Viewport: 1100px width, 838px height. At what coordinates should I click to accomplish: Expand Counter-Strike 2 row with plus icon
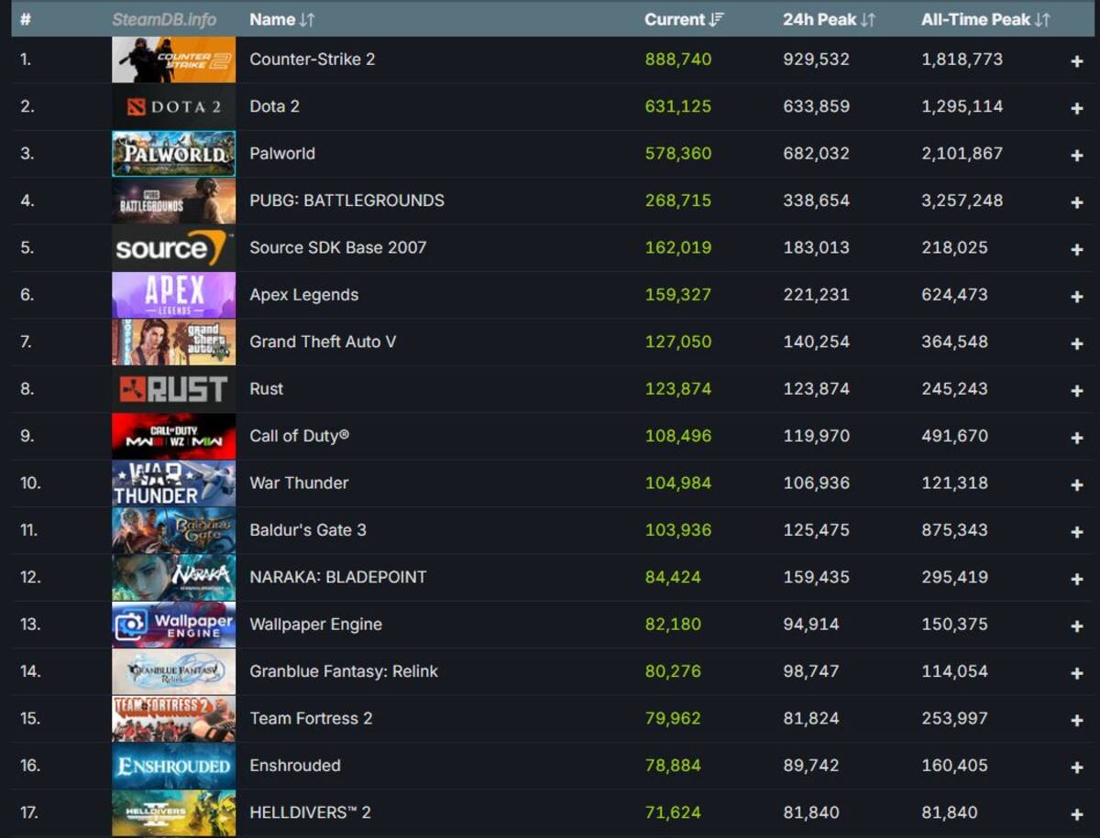[x=1077, y=60]
